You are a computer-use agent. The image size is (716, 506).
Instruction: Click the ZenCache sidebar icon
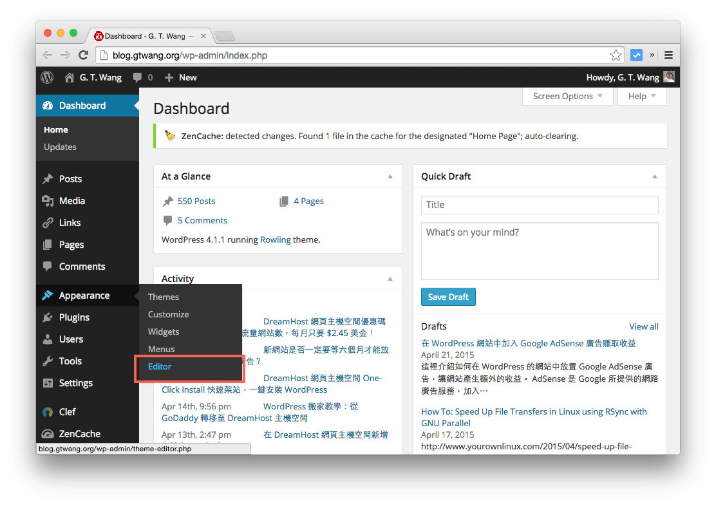pos(48,433)
